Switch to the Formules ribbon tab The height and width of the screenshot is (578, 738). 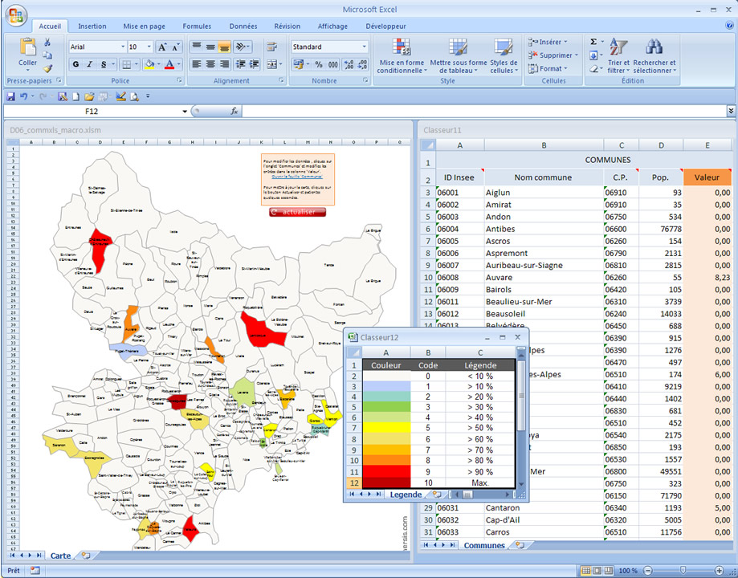click(197, 26)
